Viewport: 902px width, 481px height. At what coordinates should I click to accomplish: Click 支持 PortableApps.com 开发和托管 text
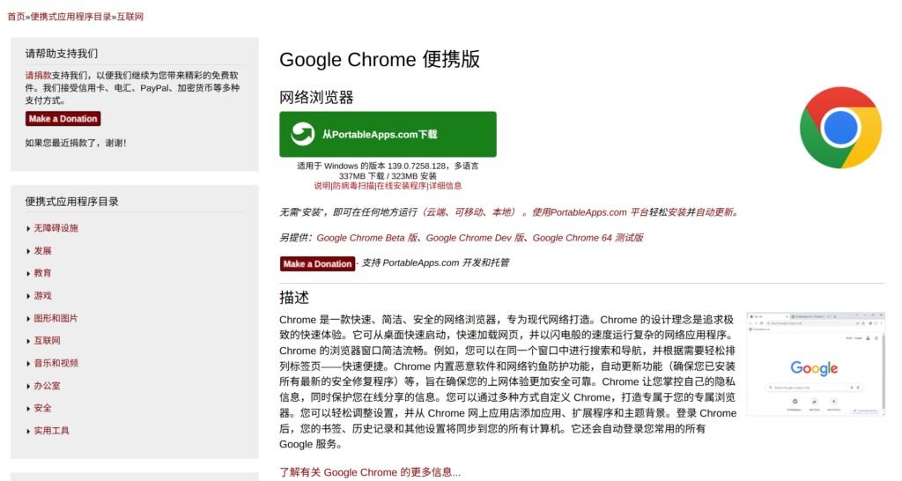pyautogui.click(x=435, y=263)
